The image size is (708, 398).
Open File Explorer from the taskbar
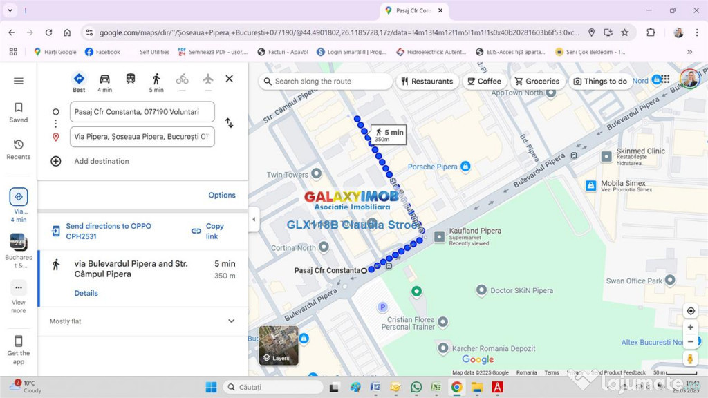click(x=477, y=387)
